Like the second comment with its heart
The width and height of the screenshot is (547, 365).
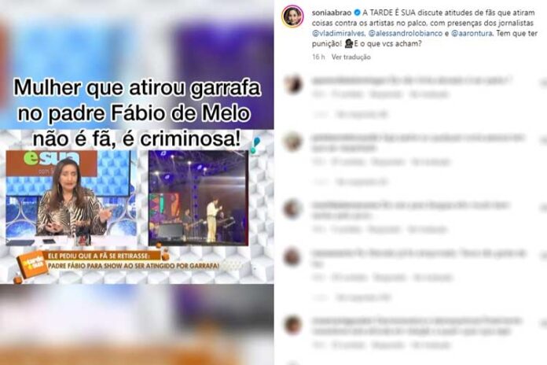(544, 140)
